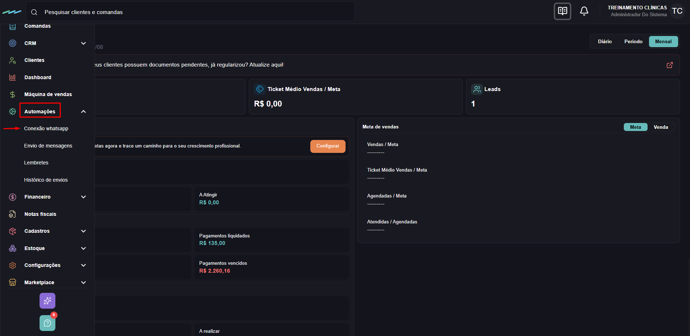
Task: Click the app logo at top left
Action: [x=12, y=12]
